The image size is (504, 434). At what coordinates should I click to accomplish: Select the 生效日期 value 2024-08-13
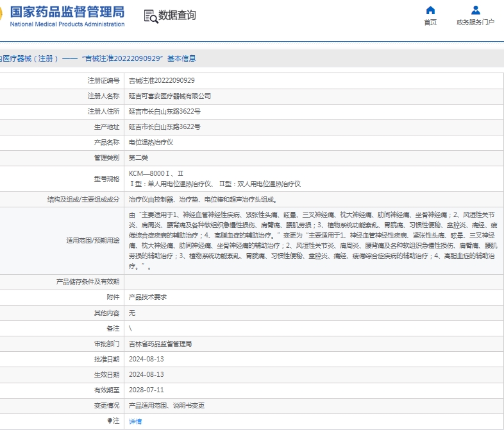(x=146, y=374)
